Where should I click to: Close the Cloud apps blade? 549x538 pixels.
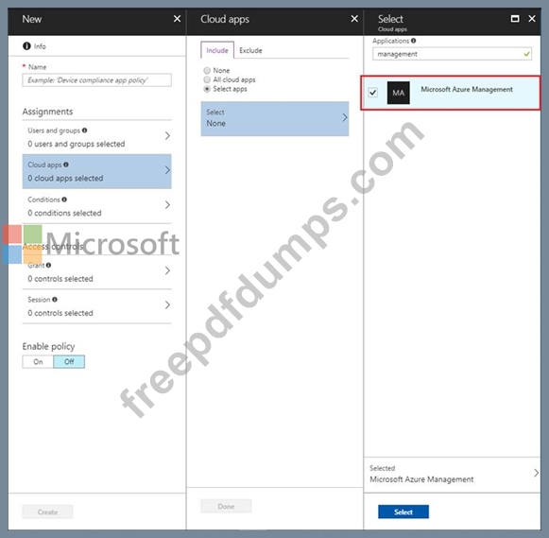[354, 19]
